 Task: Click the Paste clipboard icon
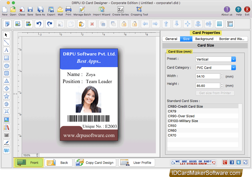click(x=82, y=24)
